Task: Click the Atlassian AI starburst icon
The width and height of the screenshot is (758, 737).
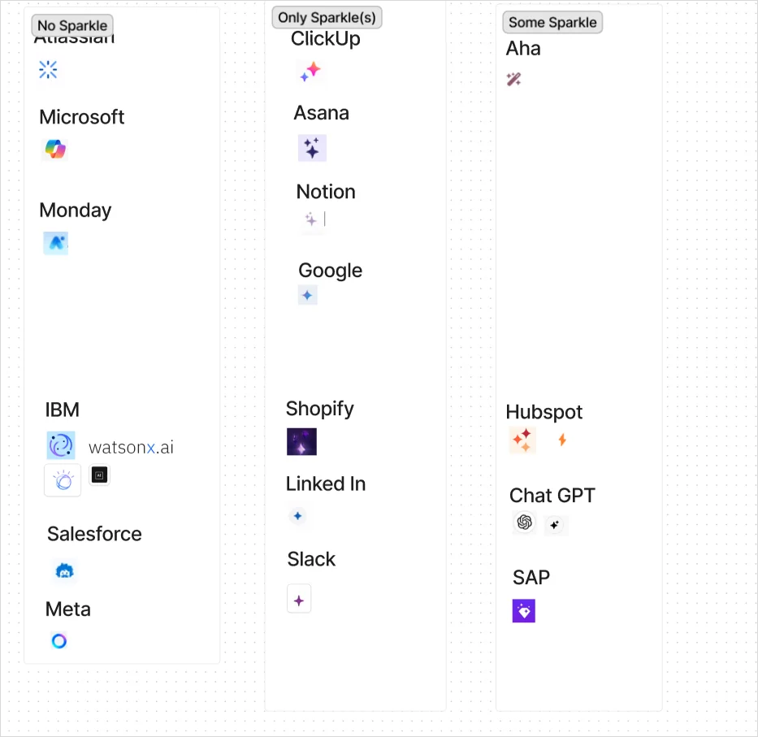Action: [48, 70]
